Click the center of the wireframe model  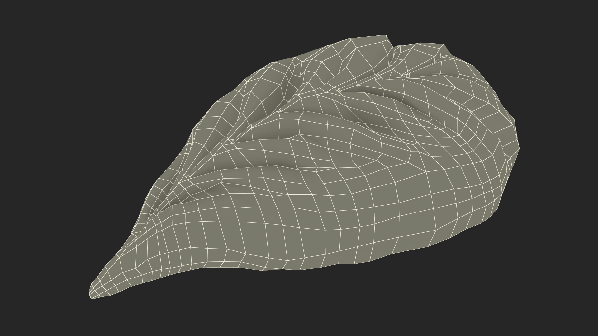[x=305, y=168]
